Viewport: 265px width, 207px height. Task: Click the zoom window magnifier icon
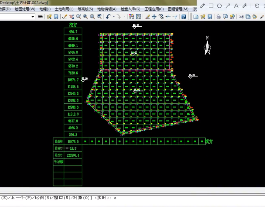(x=85, y=17)
